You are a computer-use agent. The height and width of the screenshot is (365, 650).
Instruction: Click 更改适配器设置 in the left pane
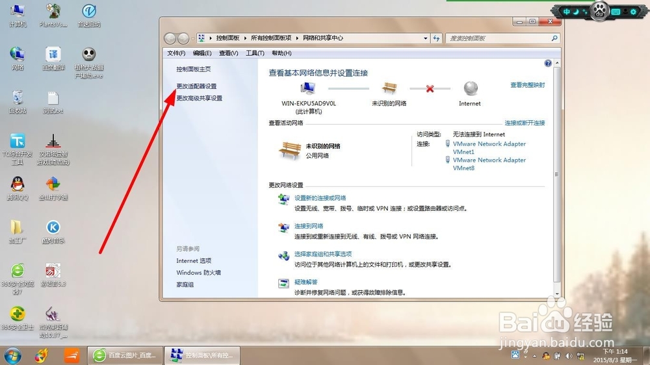tap(196, 86)
